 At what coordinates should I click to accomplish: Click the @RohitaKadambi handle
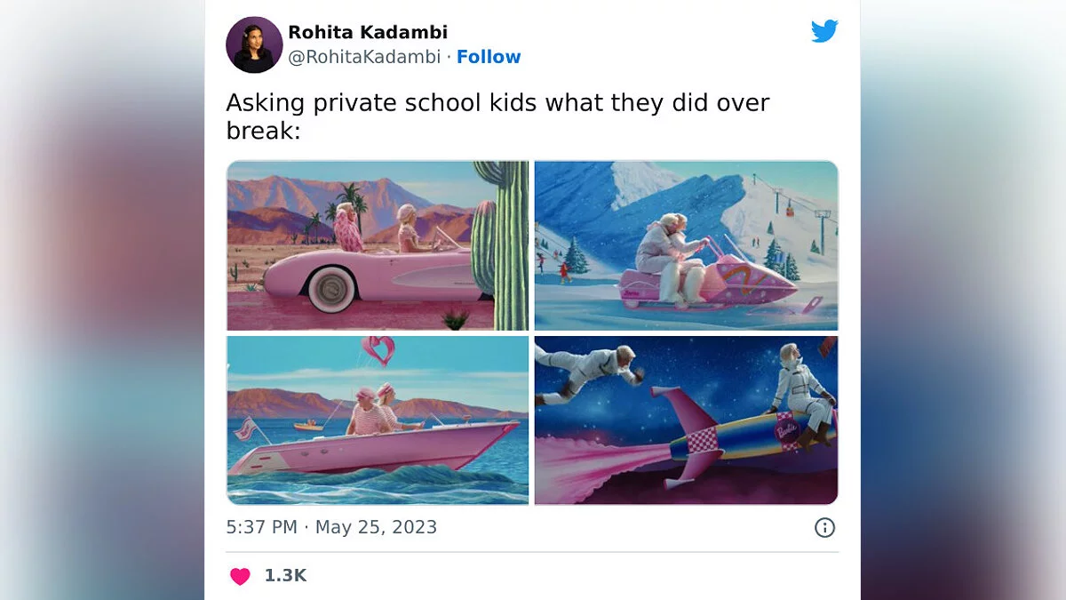364,57
